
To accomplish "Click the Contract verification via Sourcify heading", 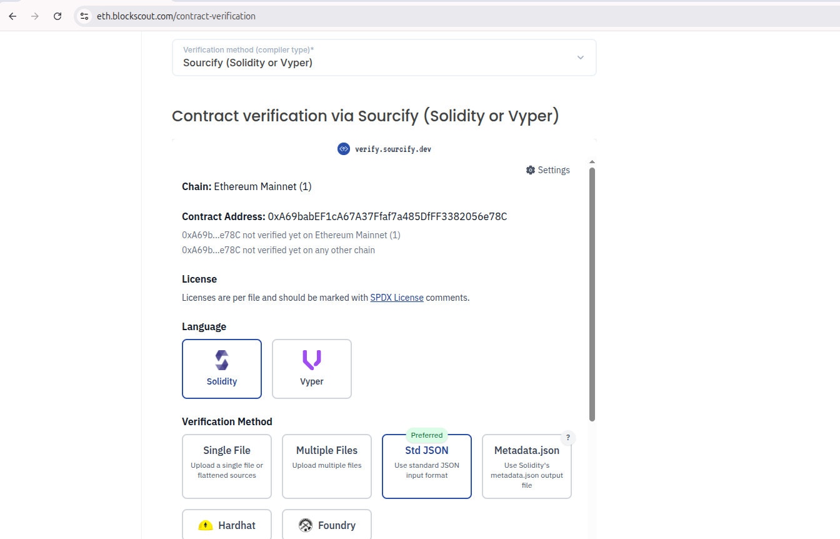I will coord(366,116).
